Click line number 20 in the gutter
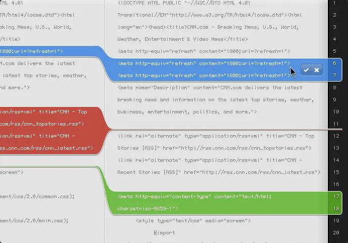The image size is (348, 243). click(x=336, y=233)
